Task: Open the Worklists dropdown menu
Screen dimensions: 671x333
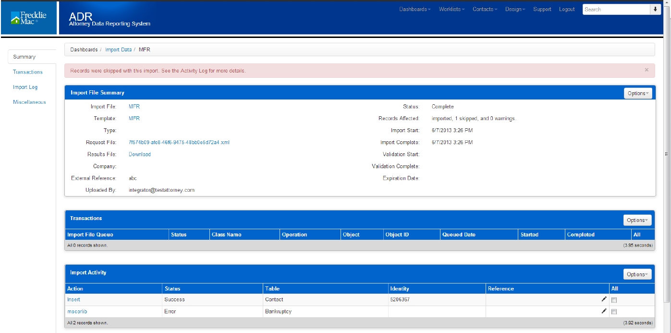Action: pyautogui.click(x=451, y=9)
